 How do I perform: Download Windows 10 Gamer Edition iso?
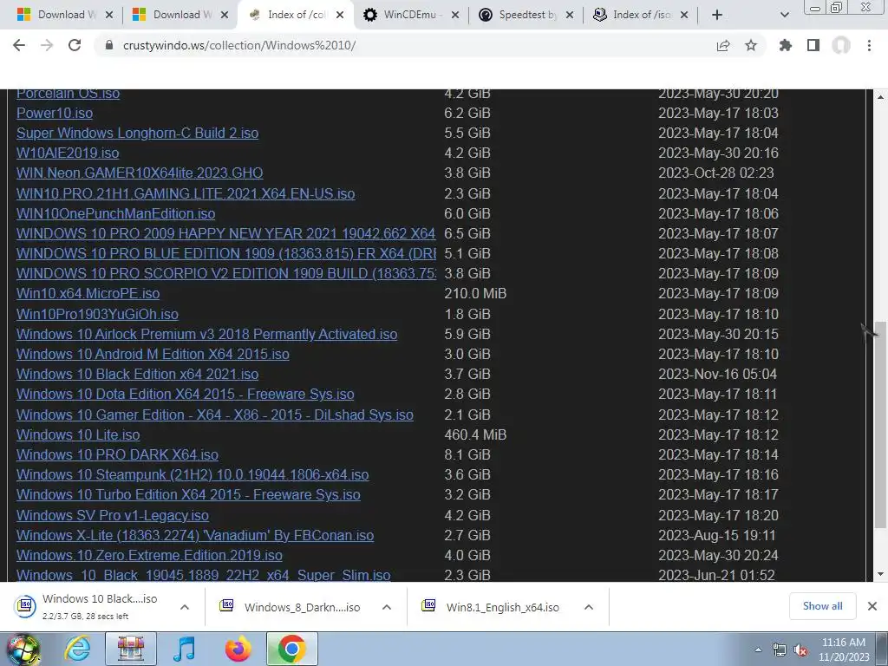(215, 415)
